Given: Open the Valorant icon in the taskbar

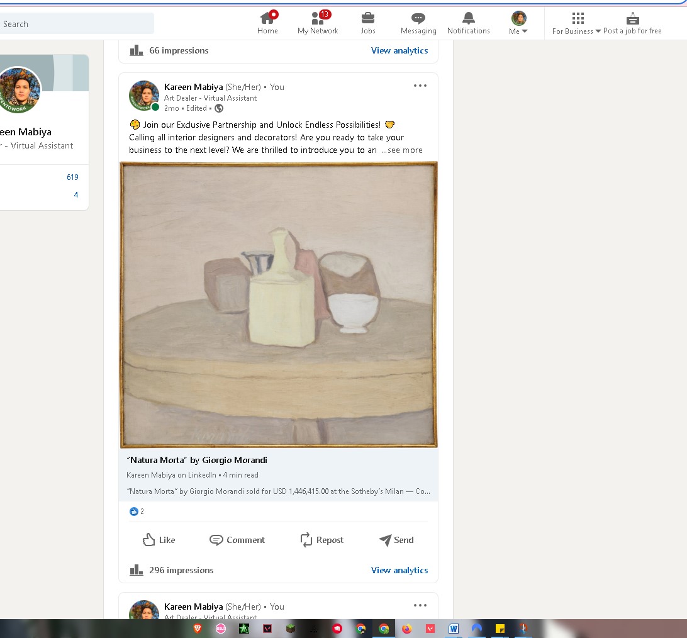Looking at the screenshot, I should (267, 629).
